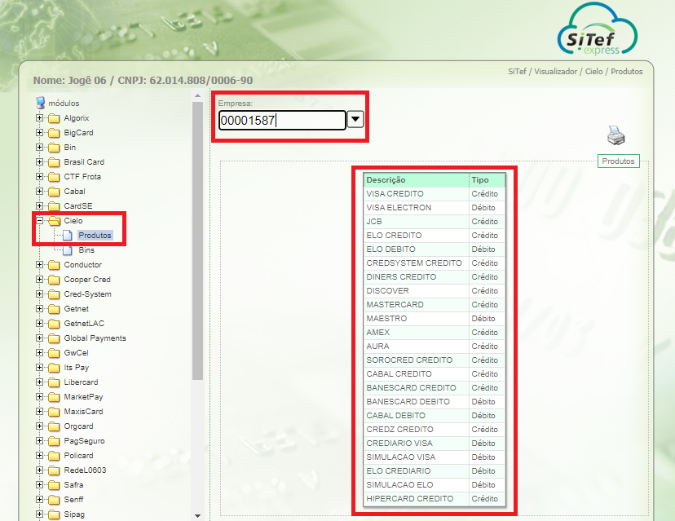Click the tree scrollbar down arrow

click(197, 515)
